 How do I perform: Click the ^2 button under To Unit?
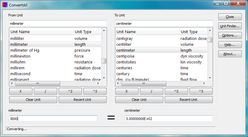click(176, 91)
